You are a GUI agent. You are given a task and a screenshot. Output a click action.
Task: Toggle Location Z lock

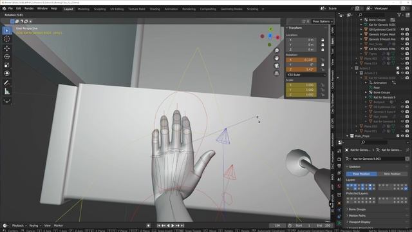pos(323,50)
